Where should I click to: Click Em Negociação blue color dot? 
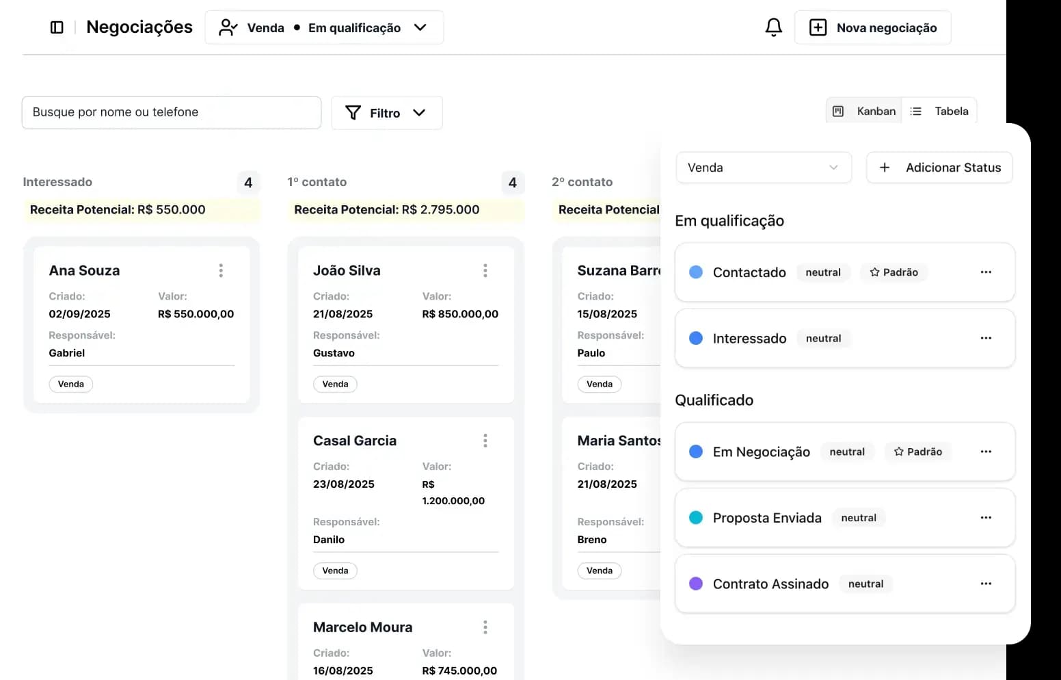click(696, 452)
